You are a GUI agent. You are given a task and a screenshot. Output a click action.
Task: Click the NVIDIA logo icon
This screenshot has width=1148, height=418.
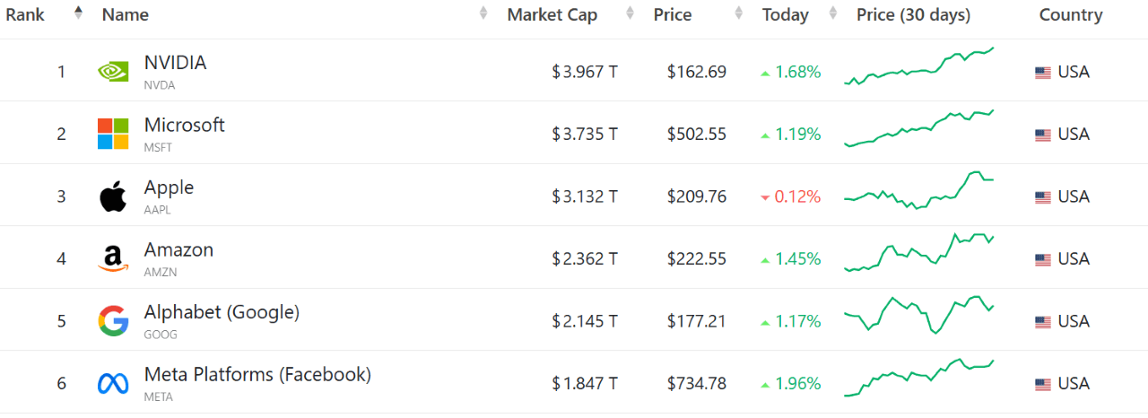113,72
